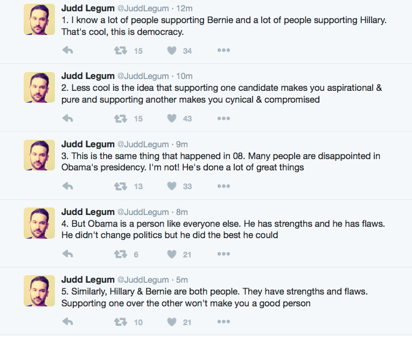Retweet the tweet with 13 retweets
Image resolution: width=412 pixels, height=337 pixels.
coord(121,186)
